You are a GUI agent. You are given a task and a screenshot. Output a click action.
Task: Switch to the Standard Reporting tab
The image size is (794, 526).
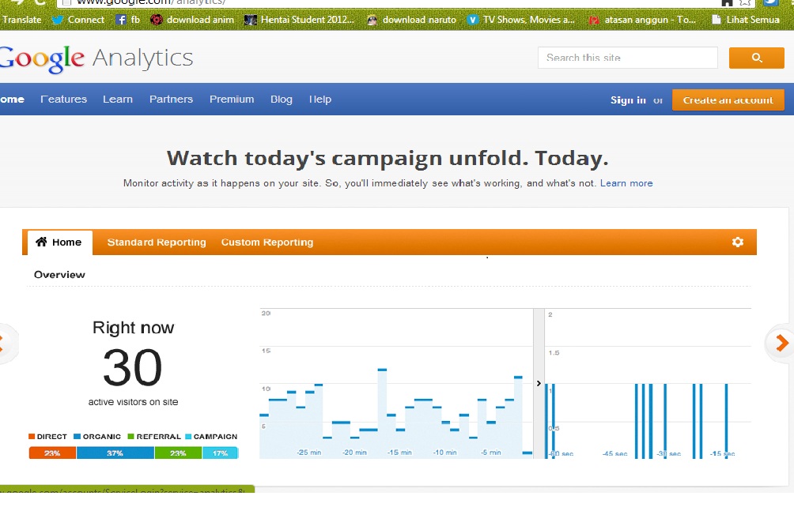157,242
